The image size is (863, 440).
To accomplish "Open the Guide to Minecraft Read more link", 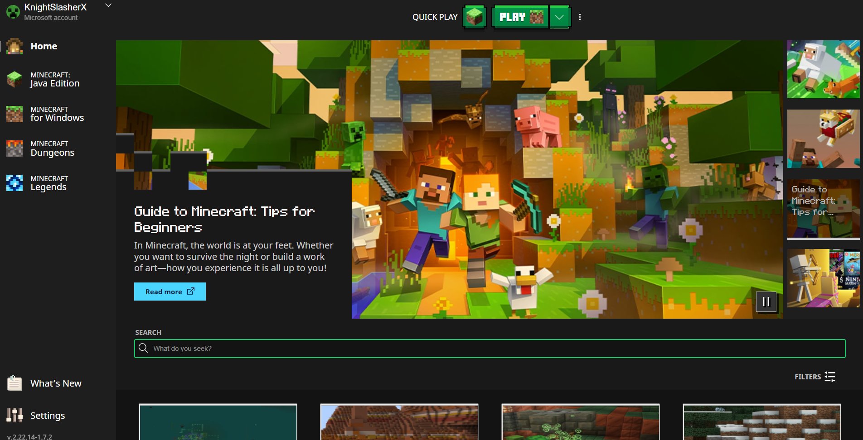I will 170,291.
